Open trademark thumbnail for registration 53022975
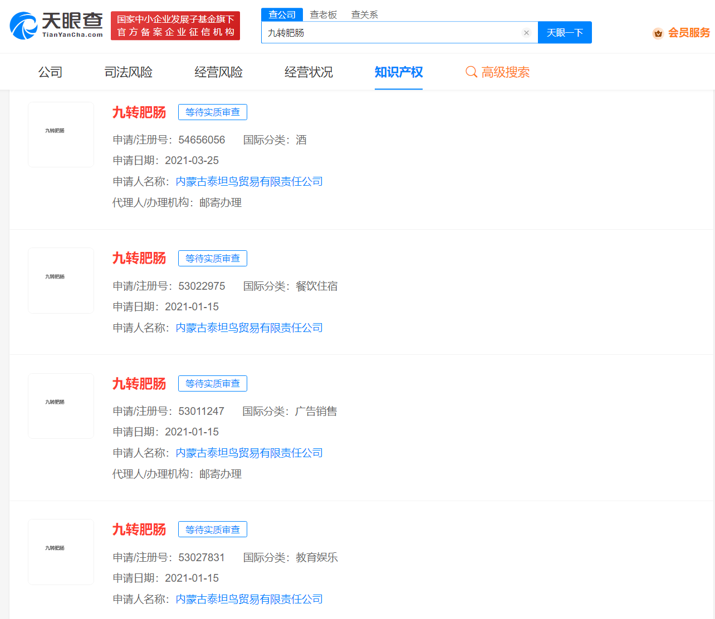 tap(61, 281)
